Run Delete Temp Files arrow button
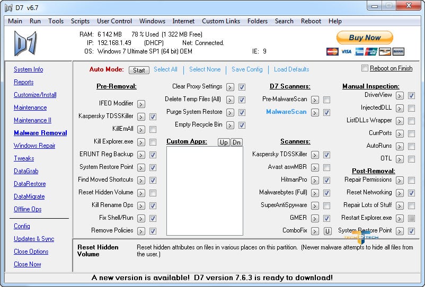The height and width of the screenshot is (287, 425). click(230, 100)
